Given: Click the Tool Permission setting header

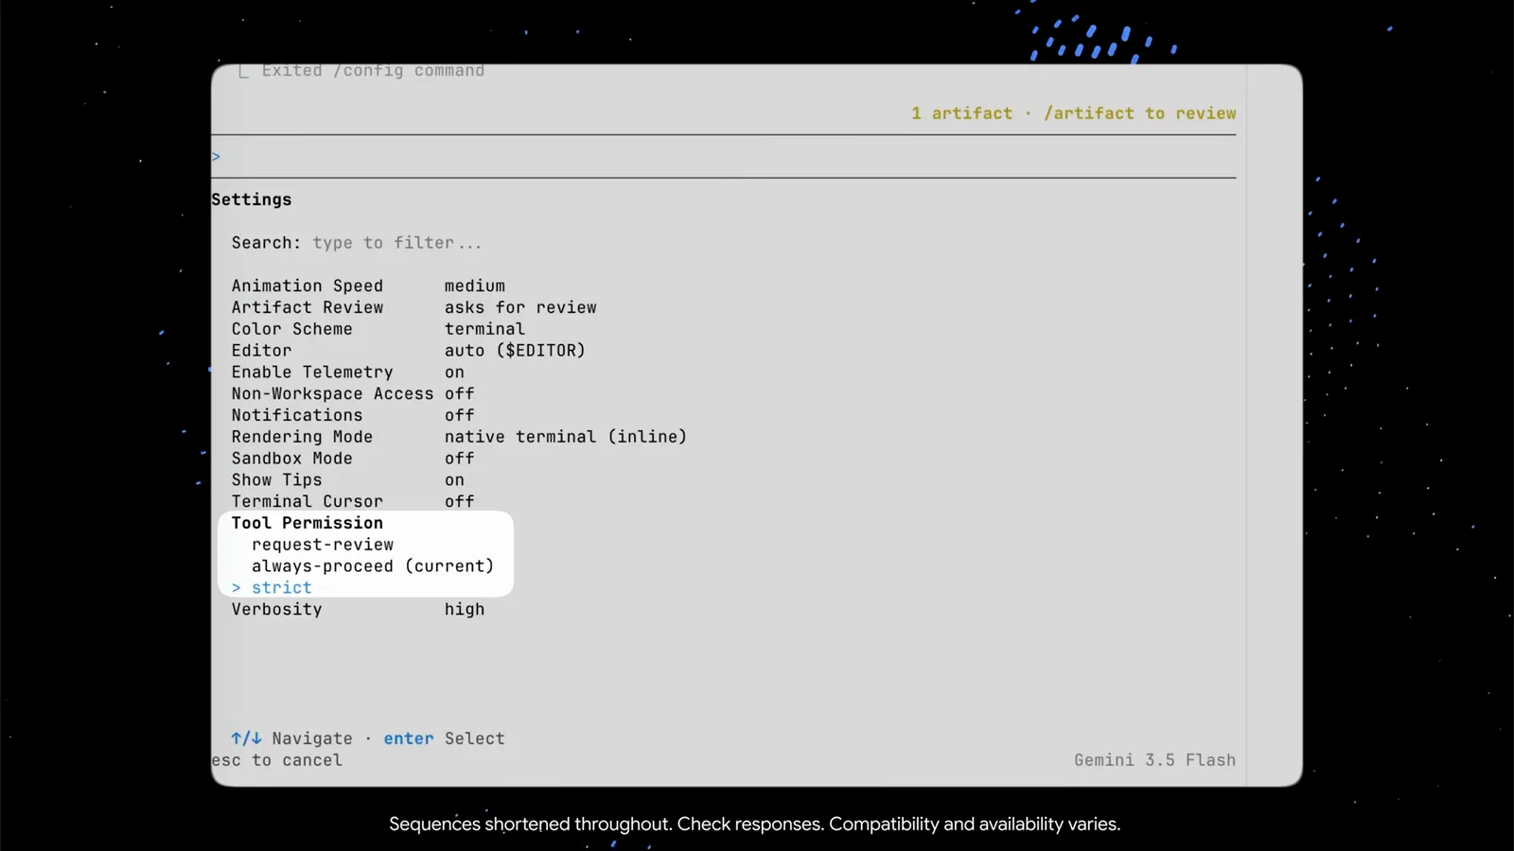Looking at the screenshot, I should pos(308,523).
